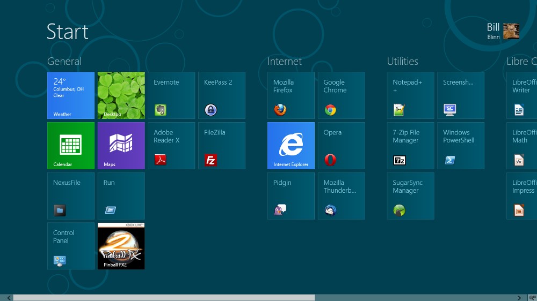Click the Start title text

68,32
